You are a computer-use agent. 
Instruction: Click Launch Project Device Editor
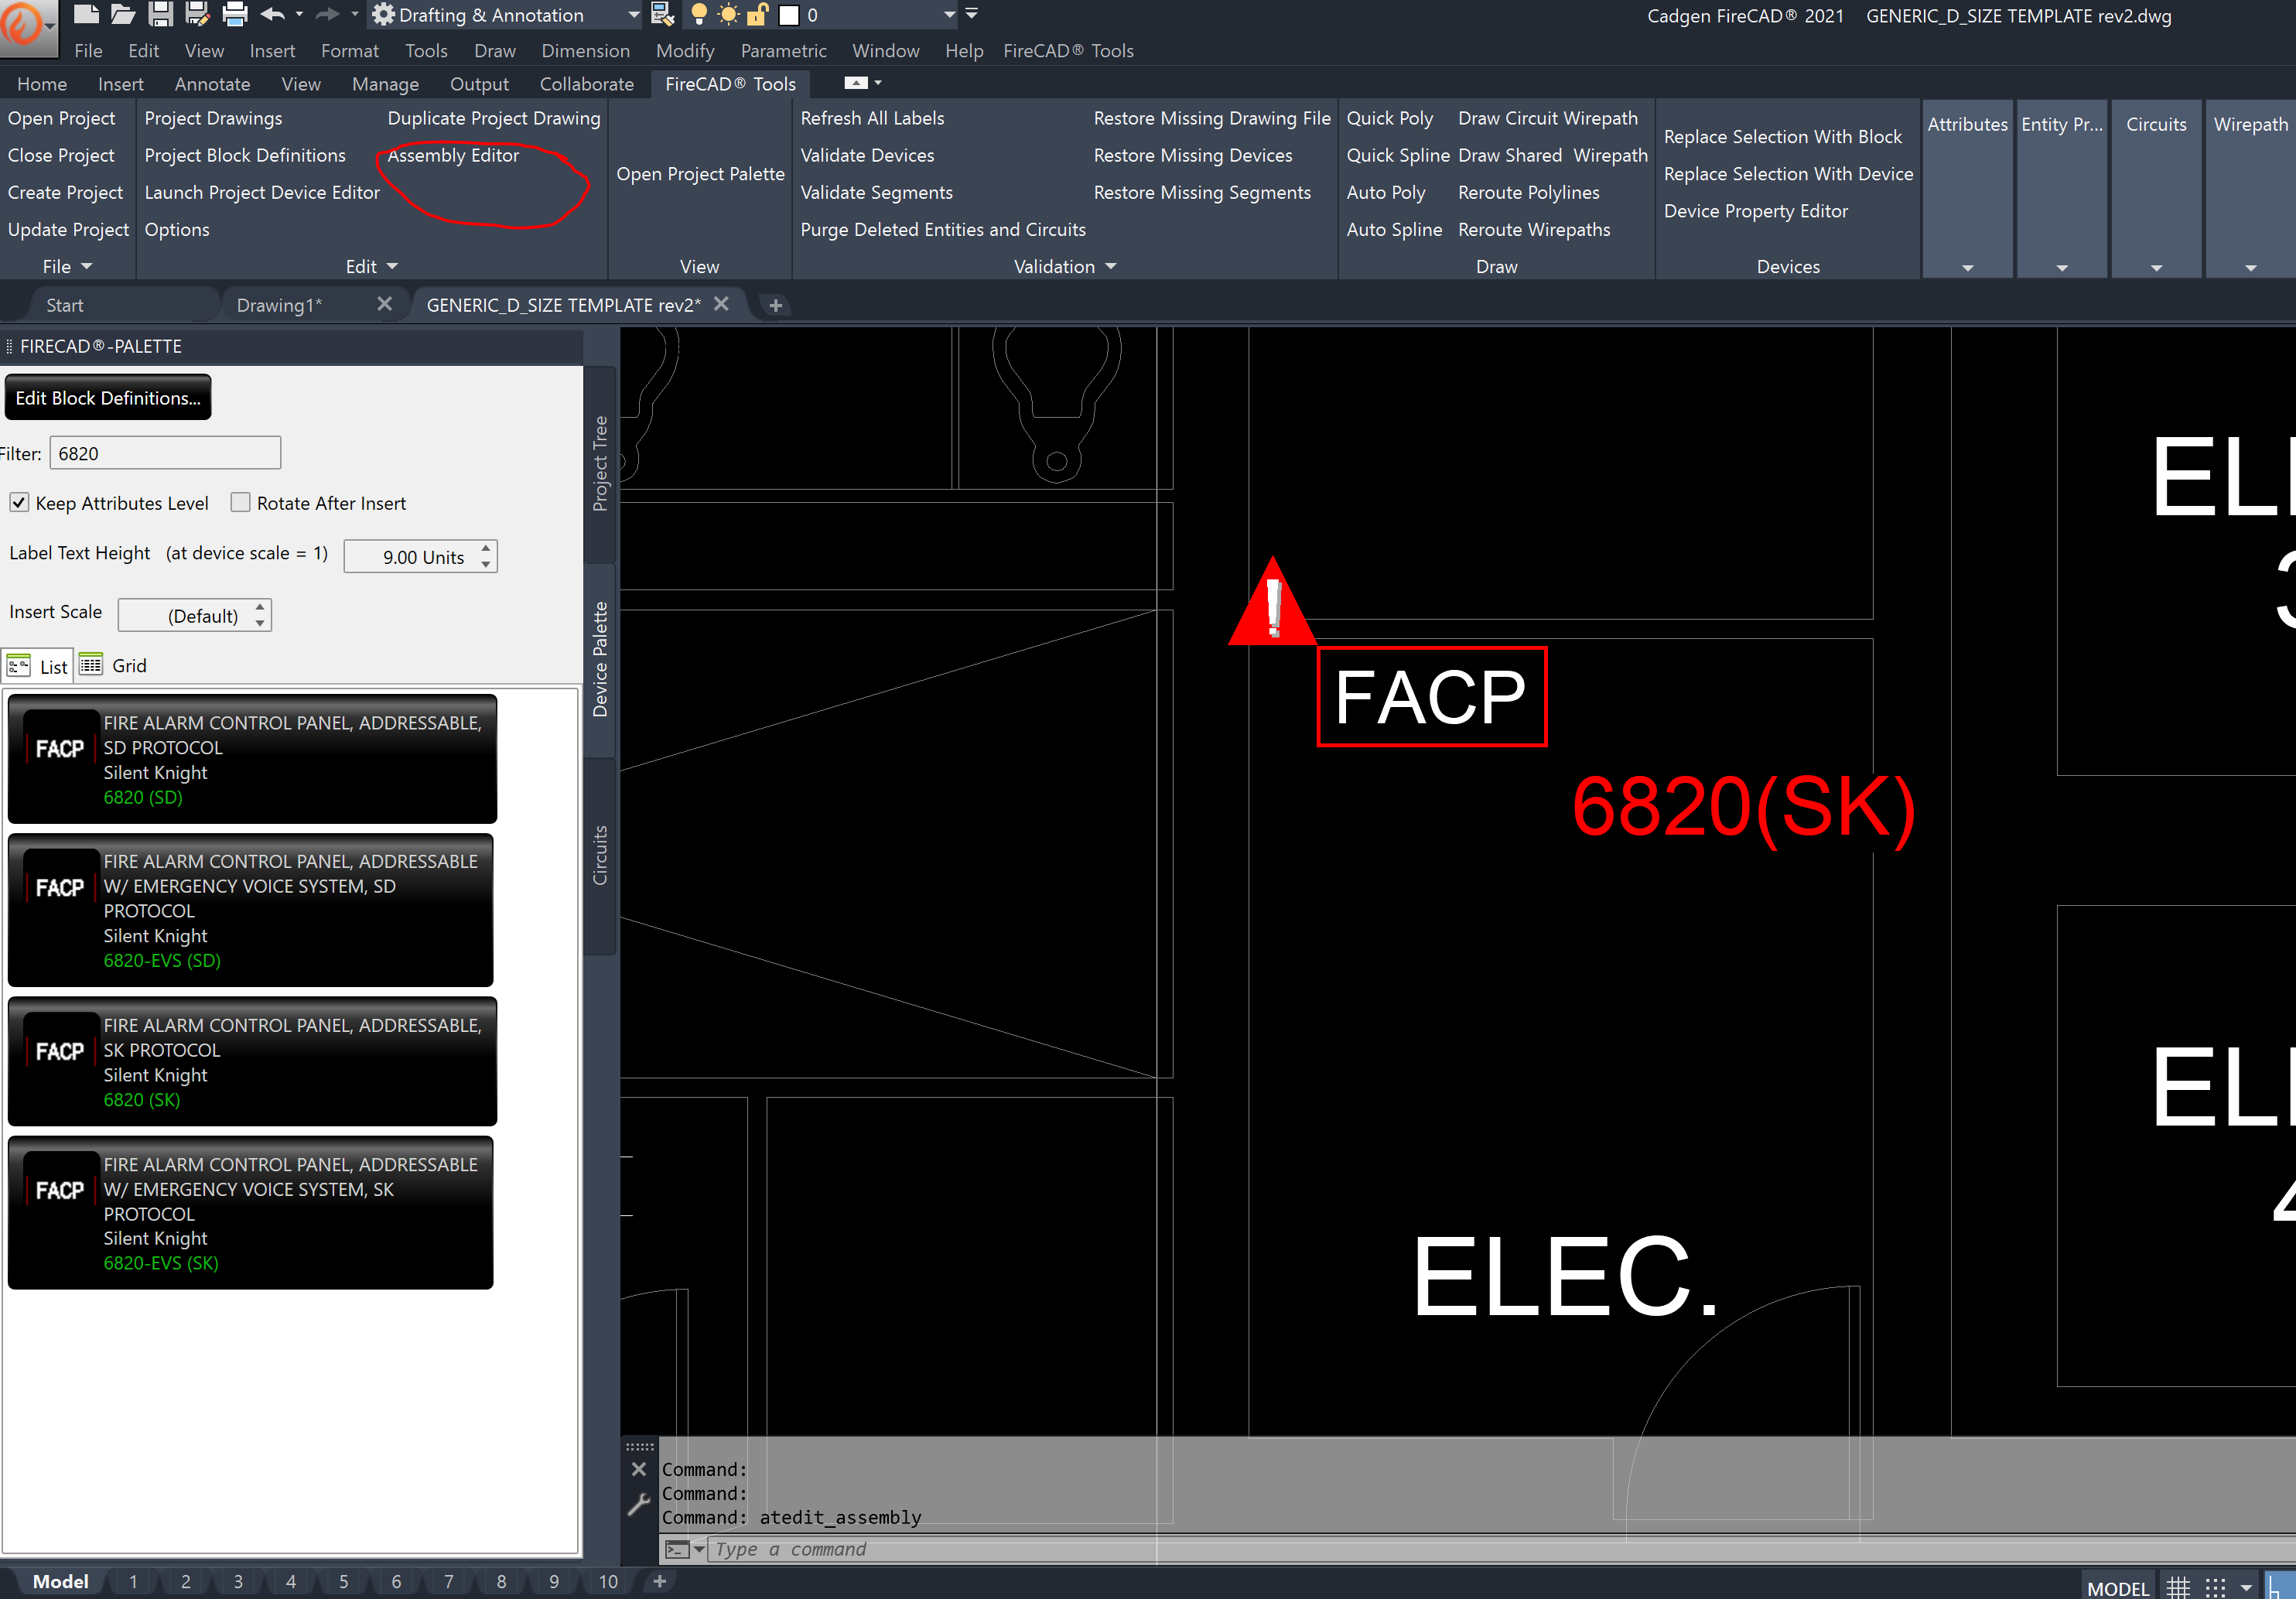point(262,192)
